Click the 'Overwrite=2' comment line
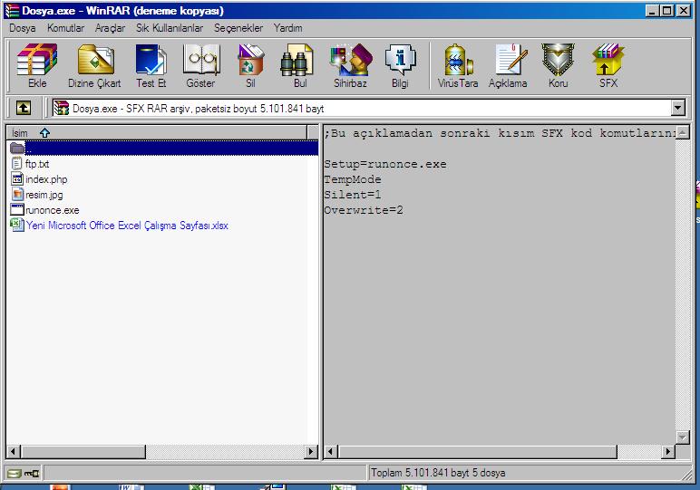Screen dimensions: 700x490 pyautogui.click(x=364, y=210)
